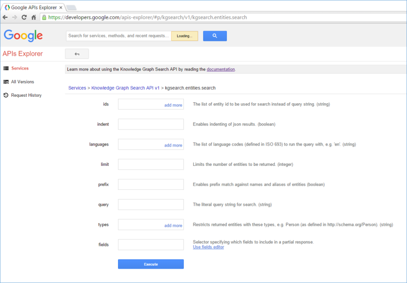
Task: Click 'Selector specifying which fields' description
Action: (x=253, y=242)
